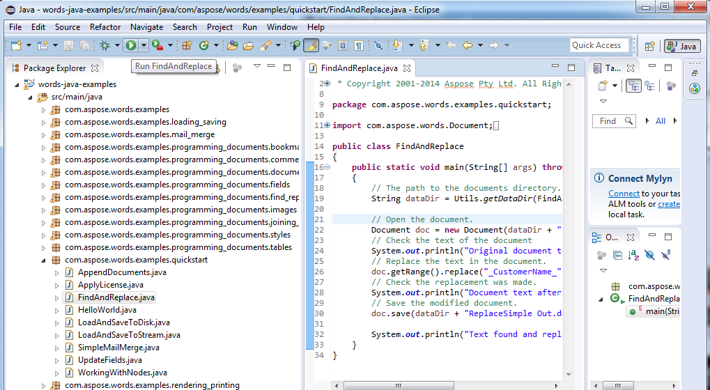Click the Run Last Tool icon
Viewport: 710px width, 390px height.
coord(157,45)
